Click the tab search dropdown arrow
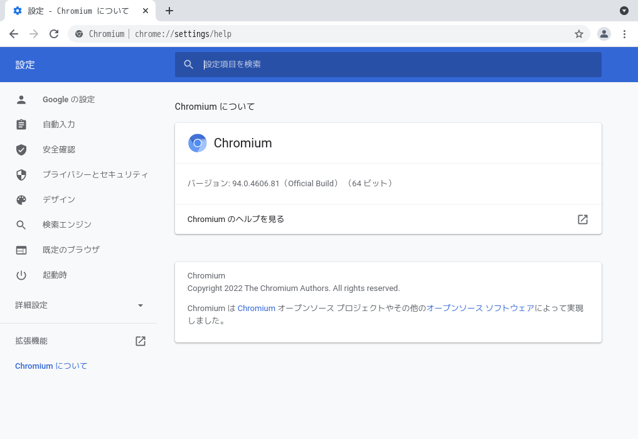The height and width of the screenshot is (439, 638). click(x=624, y=11)
